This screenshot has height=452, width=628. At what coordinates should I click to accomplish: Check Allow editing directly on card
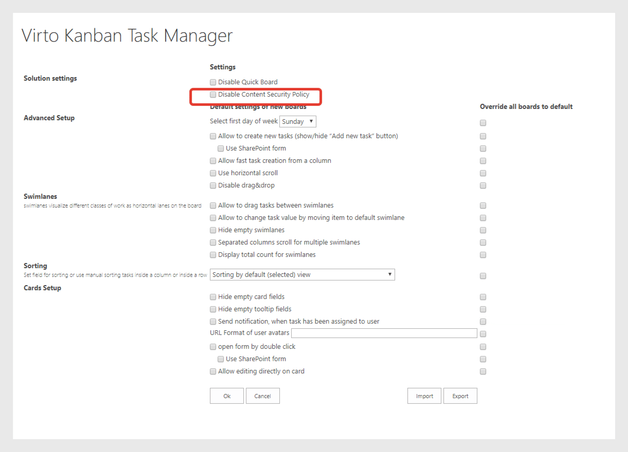tap(213, 372)
